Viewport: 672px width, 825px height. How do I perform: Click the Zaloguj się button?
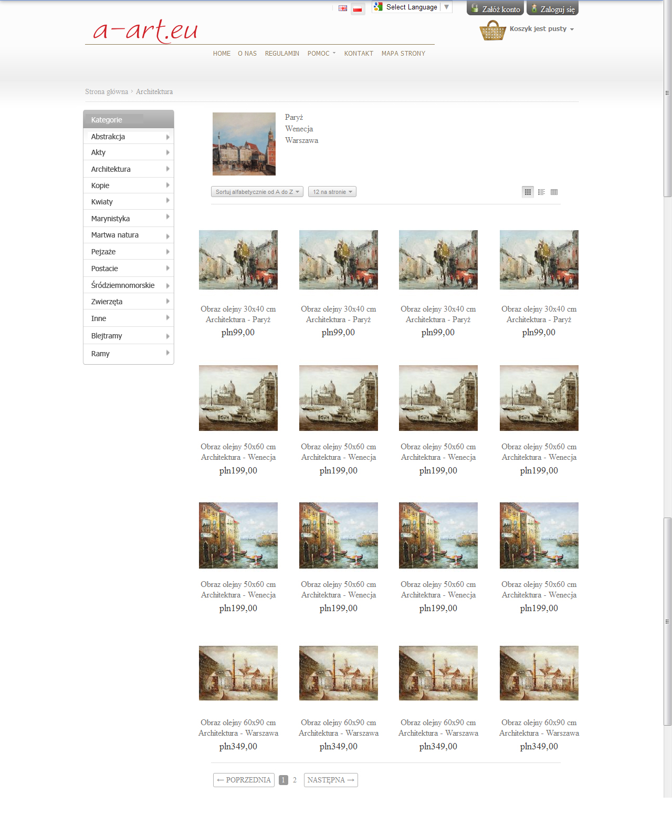tap(552, 9)
